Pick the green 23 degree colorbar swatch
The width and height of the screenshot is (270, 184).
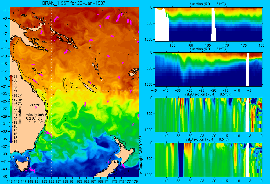tap(11, 107)
